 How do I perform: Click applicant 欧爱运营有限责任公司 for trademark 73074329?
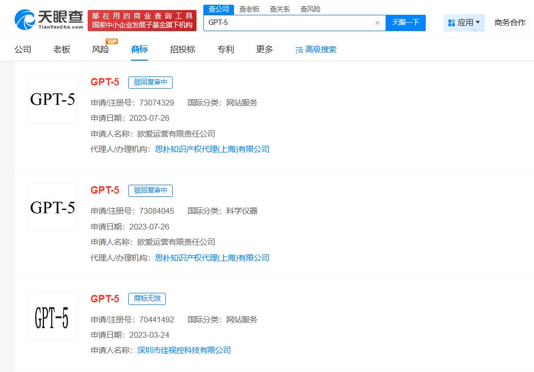[176, 133]
